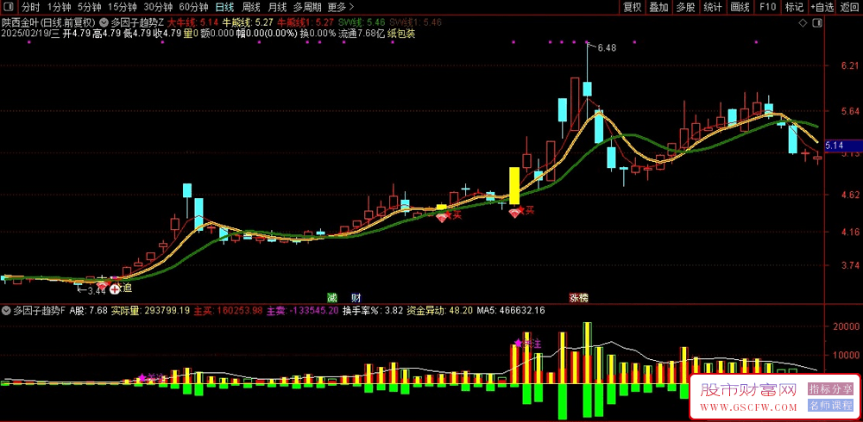Screen dimensions: 863x422
Task: Click the 标记 mark button
Action: point(794,7)
